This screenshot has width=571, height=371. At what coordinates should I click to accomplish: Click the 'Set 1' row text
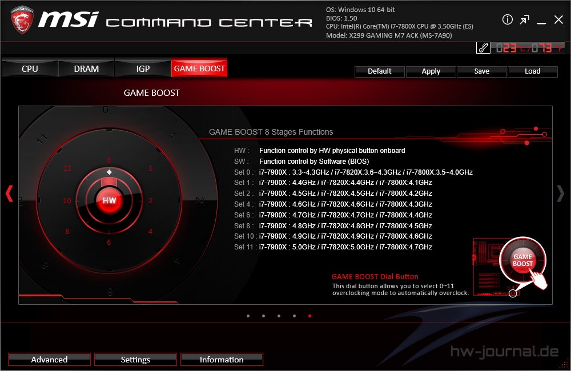pos(333,183)
